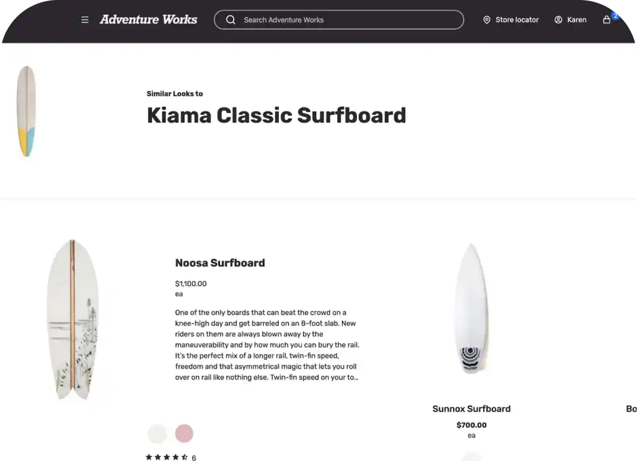Select the white color swatch for Noosa Surfboard
The width and height of the screenshot is (637, 461).
coord(157,433)
